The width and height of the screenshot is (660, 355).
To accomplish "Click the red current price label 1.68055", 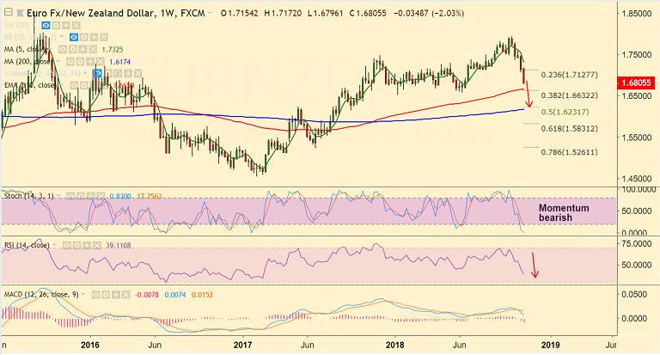I will point(636,83).
